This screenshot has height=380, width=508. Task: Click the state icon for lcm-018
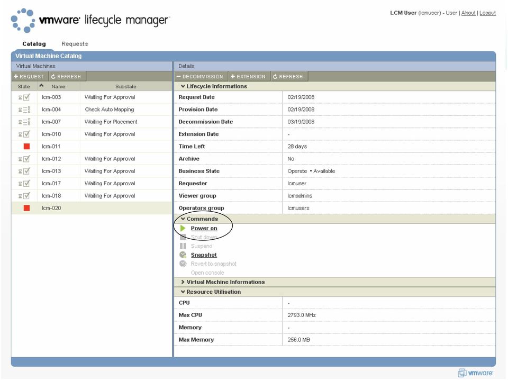point(24,196)
